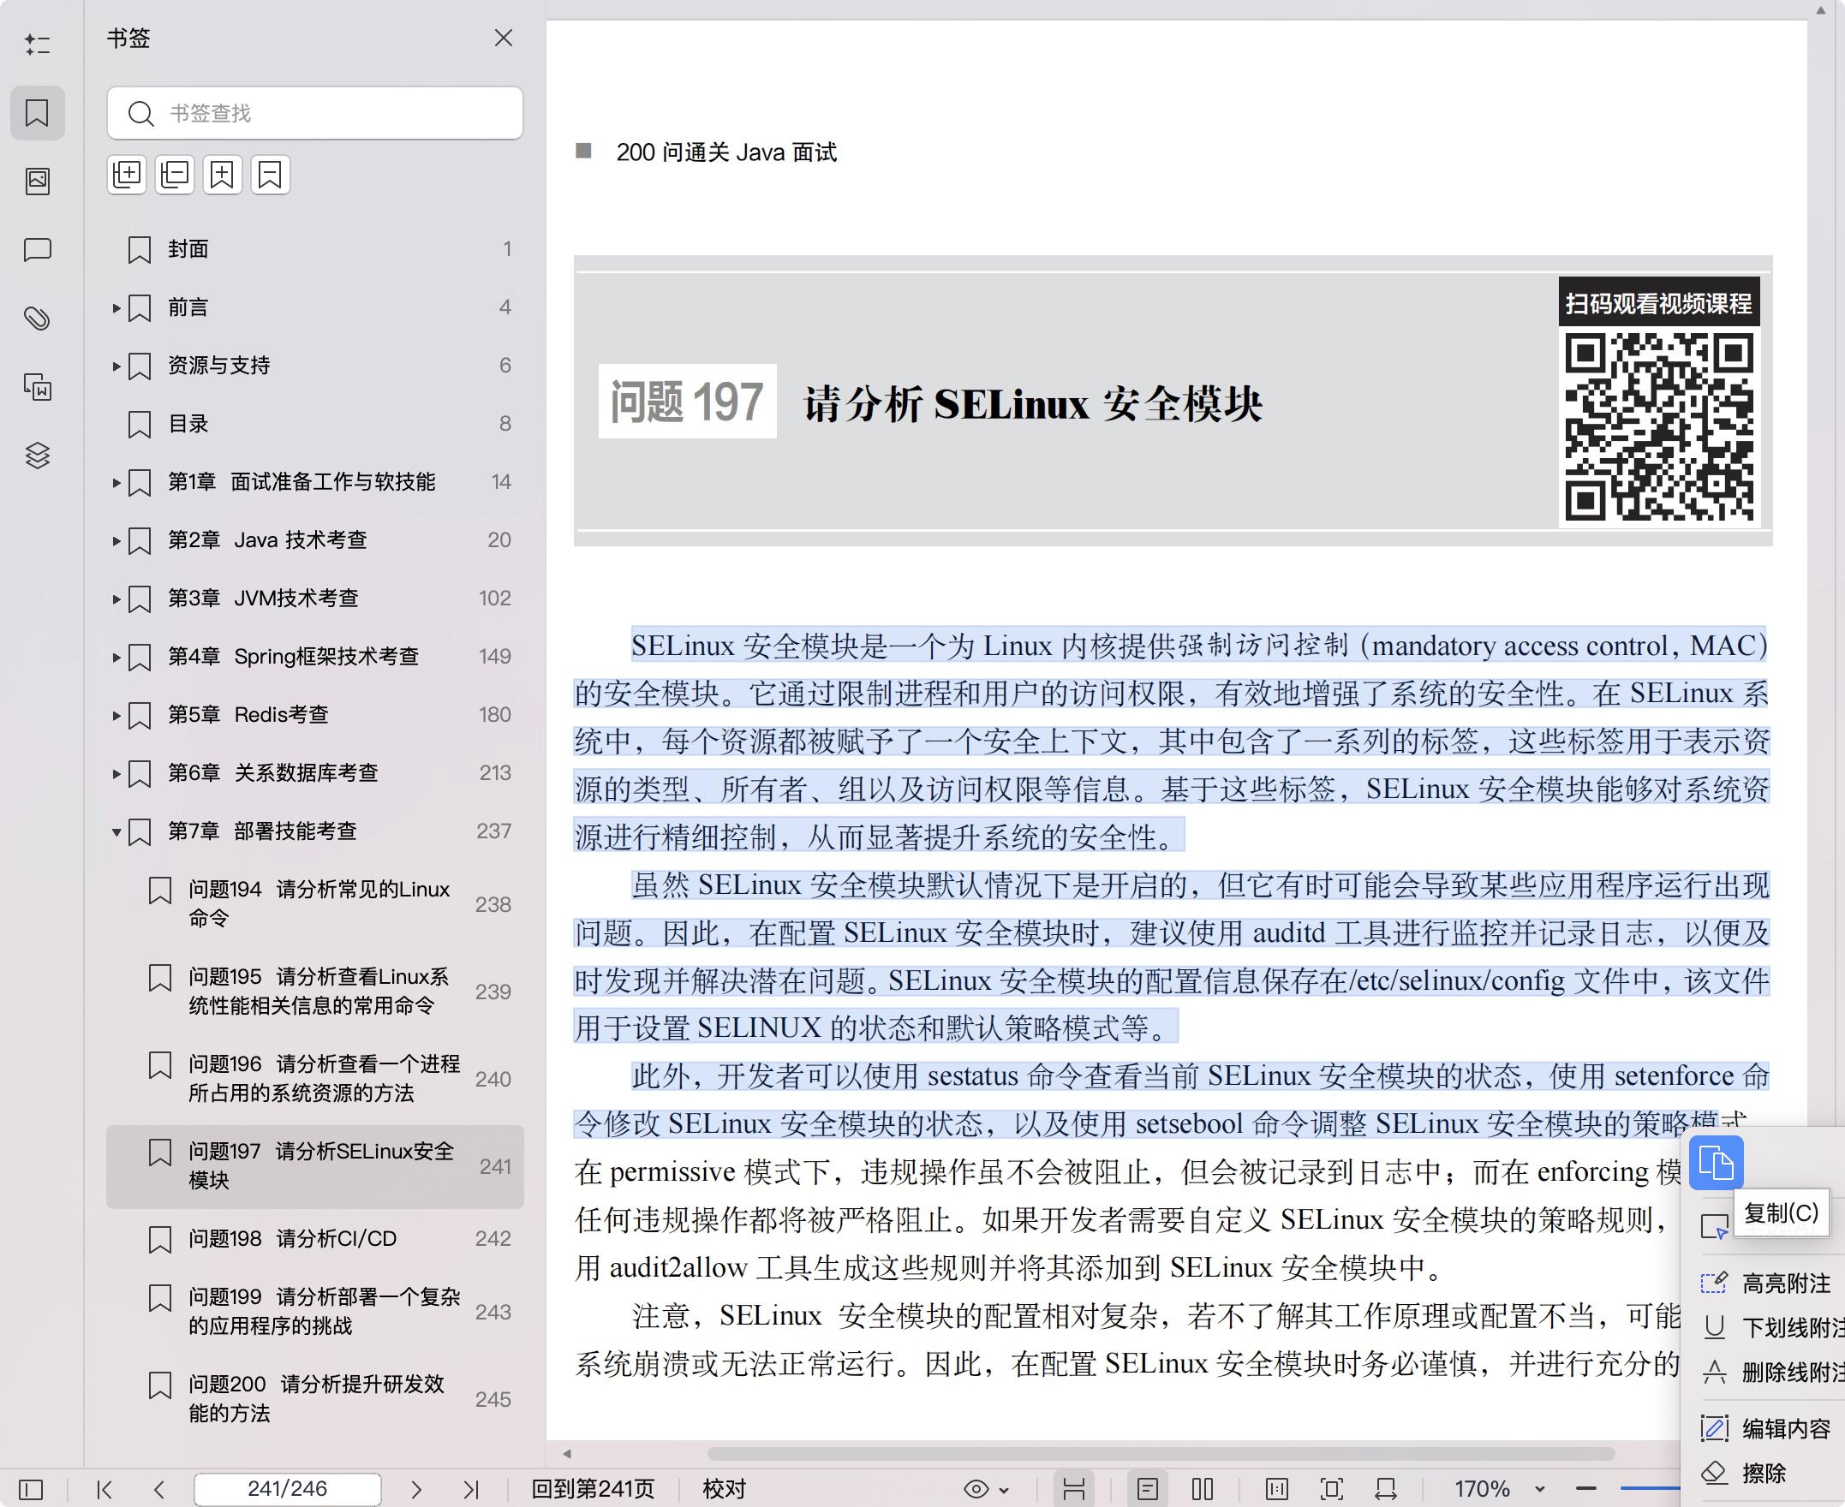Open the thumbnails panel icon

38,182
